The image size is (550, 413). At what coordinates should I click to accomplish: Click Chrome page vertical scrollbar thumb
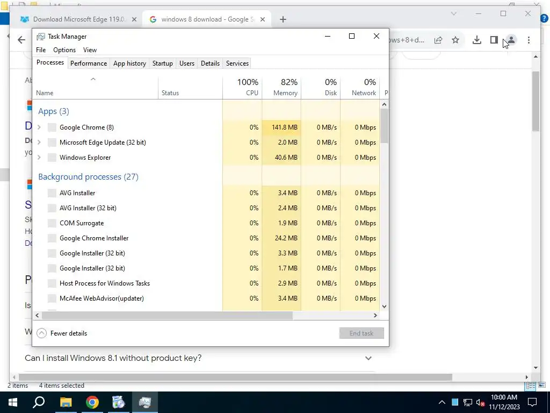coord(535,101)
